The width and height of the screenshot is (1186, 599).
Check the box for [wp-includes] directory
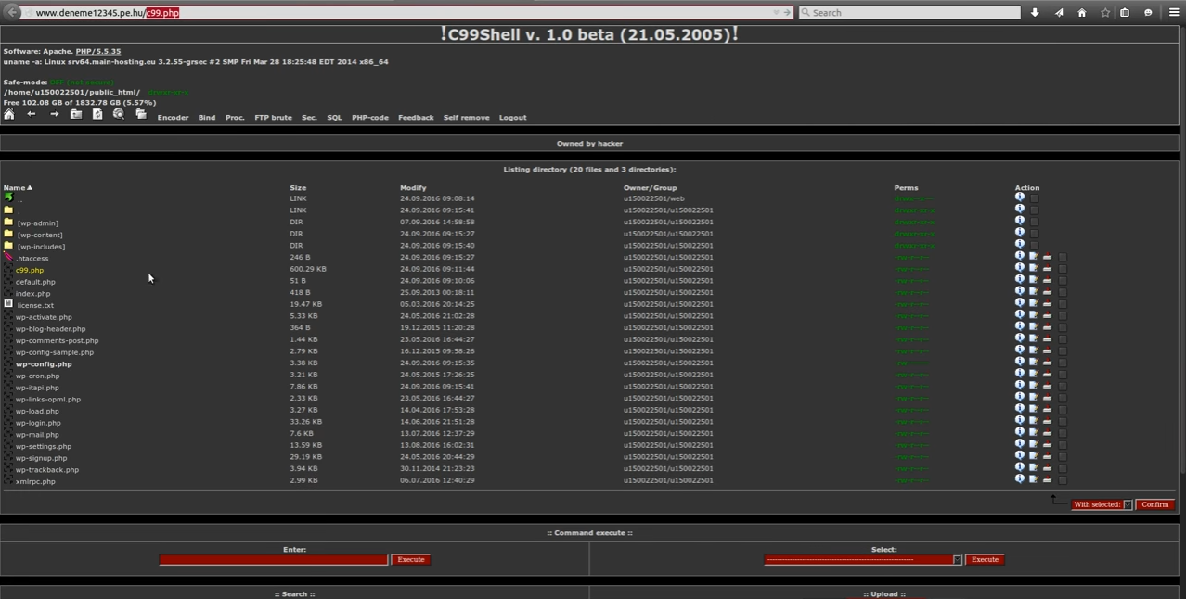(1034, 246)
